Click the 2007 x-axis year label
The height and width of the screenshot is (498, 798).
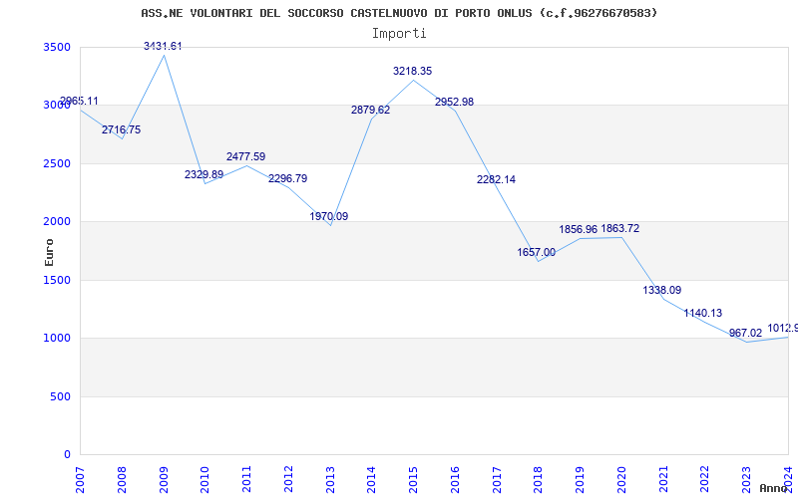[x=80, y=479]
